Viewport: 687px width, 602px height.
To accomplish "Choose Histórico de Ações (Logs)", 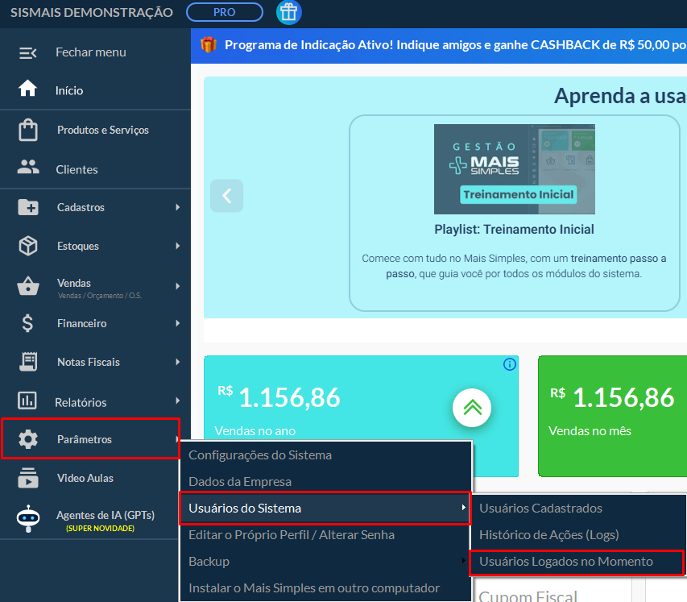I will 548,534.
